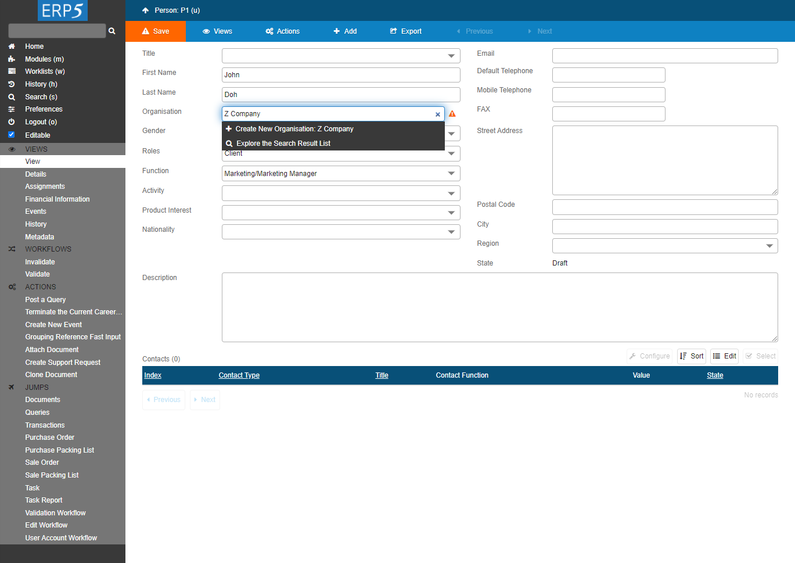Screen dimensions: 795x563
Task: Open the Assignments view
Action: [x=63, y=187]
